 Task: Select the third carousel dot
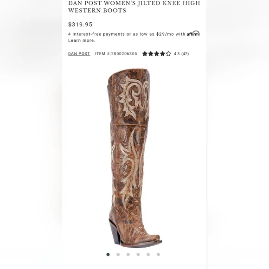click(x=128, y=255)
